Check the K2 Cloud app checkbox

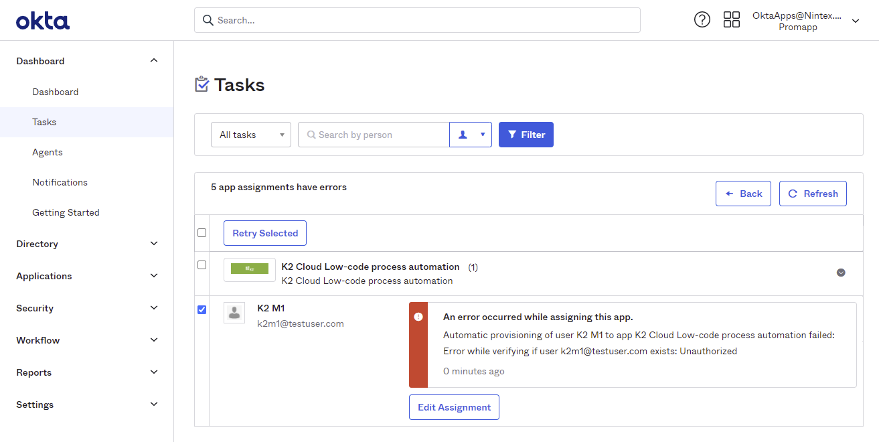point(202,265)
